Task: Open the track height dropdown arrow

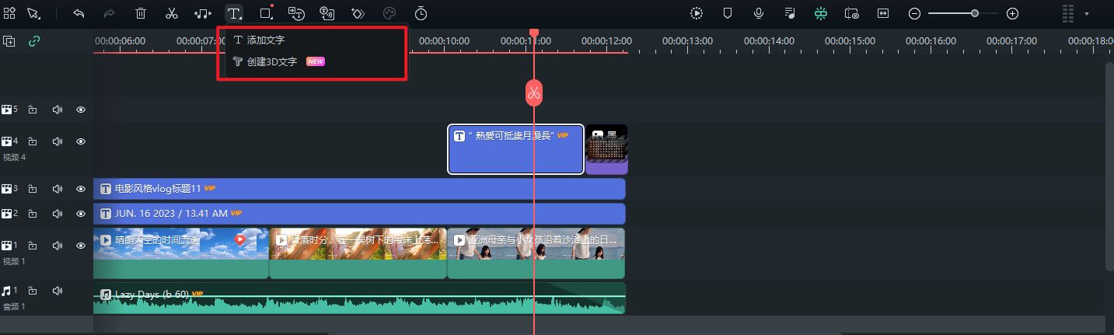Action: click(x=1086, y=13)
